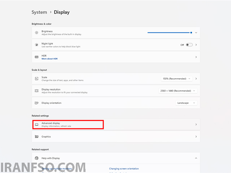The width and height of the screenshot is (231, 173).
Task: Click the Display breadcrumb title
Action: coord(62,12)
